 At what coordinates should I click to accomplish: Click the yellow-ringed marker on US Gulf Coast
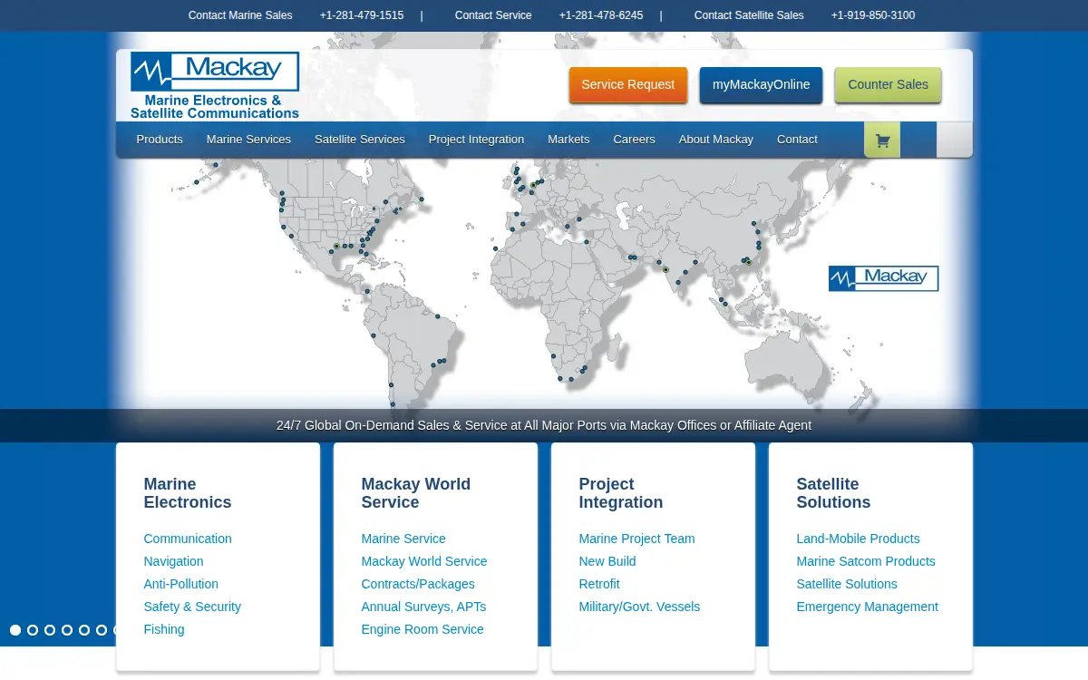click(336, 246)
